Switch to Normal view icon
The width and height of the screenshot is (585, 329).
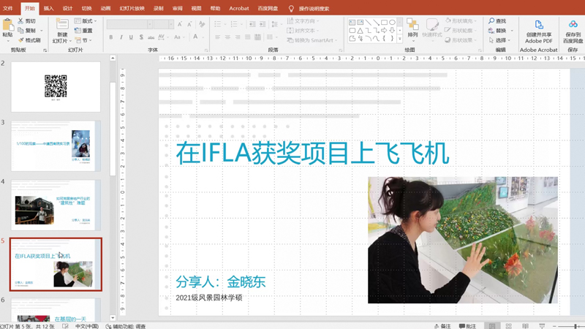tap(492, 326)
